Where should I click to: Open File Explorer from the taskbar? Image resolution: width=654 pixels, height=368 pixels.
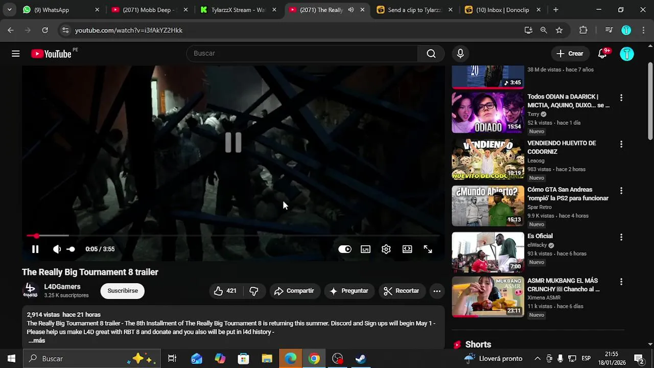(x=267, y=359)
